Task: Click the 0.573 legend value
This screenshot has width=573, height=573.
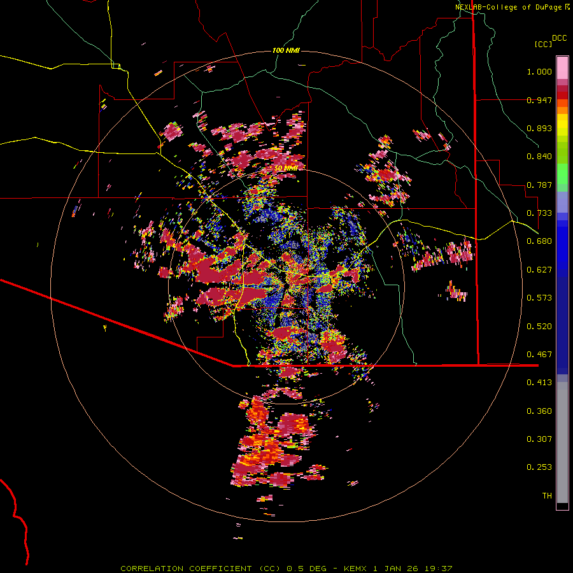Action: [x=539, y=298]
